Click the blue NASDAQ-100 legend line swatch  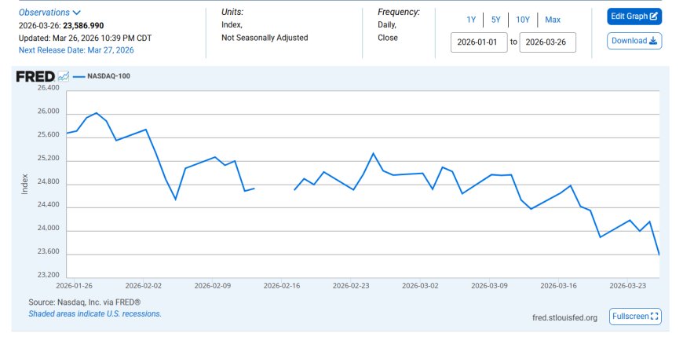[x=78, y=76]
